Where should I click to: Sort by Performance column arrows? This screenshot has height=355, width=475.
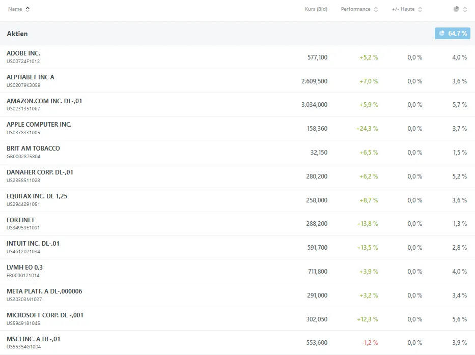(x=376, y=9)
